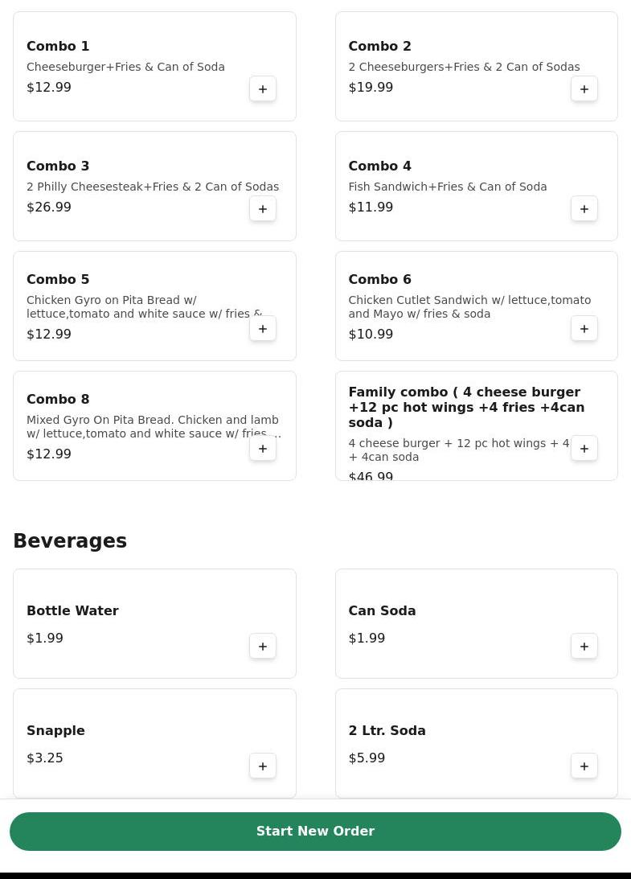Open Family combo item title
This screenshot has width=631, height=879.
[466, 407]
